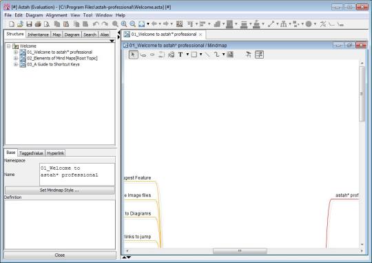This screenshot has height=263, width=372.
Task: Select the Rectangle shape tool
Action: pyautogui.click(x=194, y=55)
